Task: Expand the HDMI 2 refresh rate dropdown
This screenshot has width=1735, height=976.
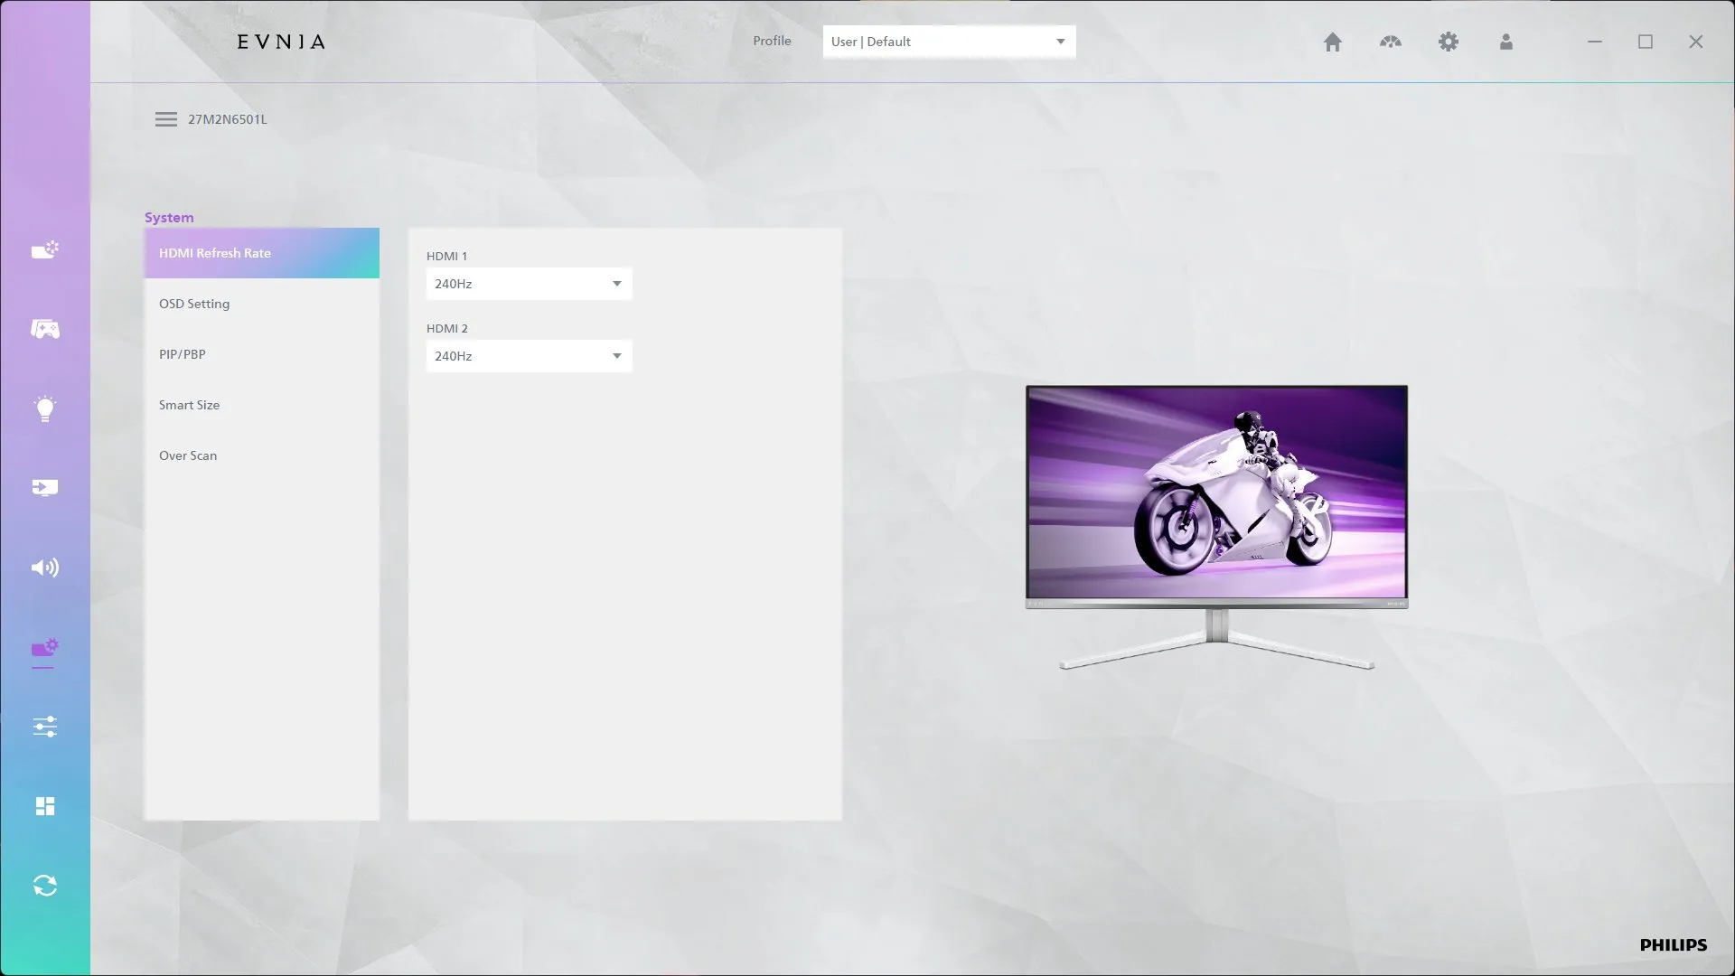Action: coord(529,356)
